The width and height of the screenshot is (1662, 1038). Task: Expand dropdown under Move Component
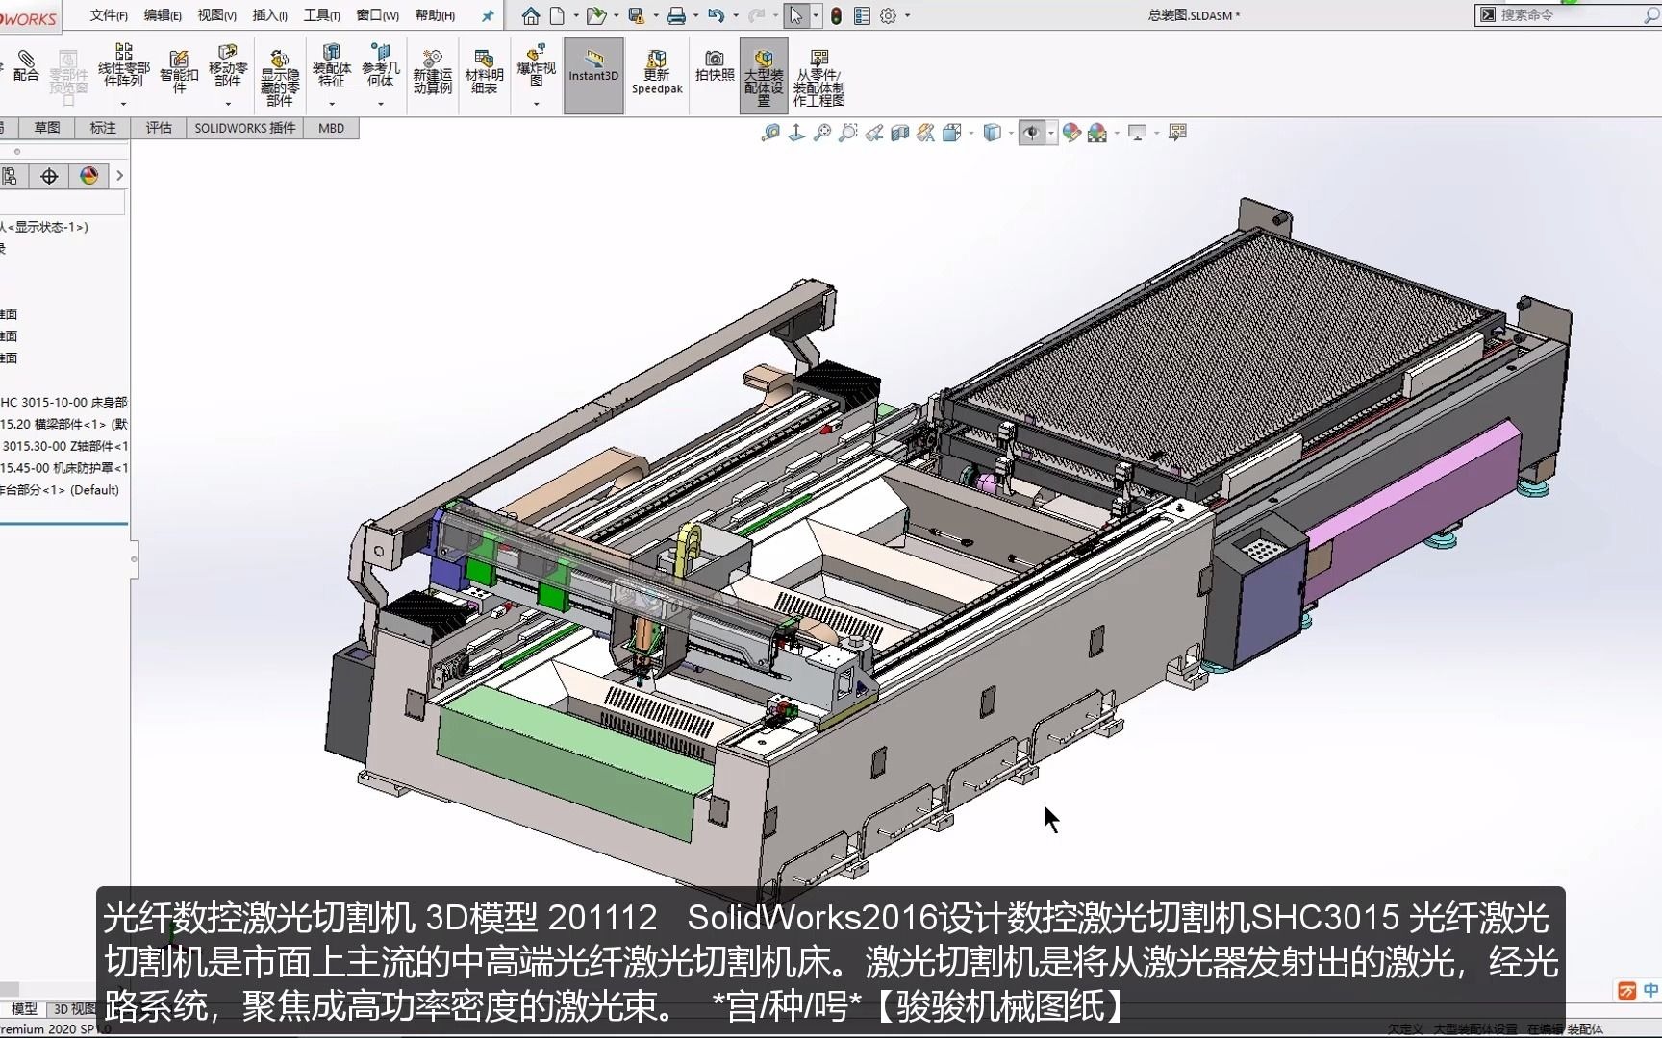pyautogui.click(x=228, y=104)
